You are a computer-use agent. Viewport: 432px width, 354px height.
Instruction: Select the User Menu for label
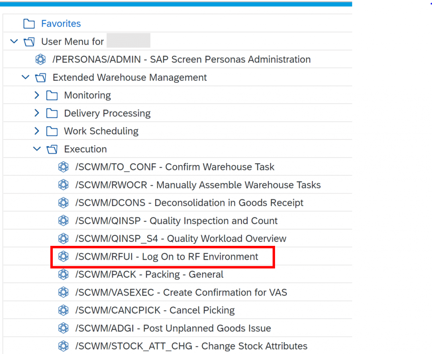[73, 42]
